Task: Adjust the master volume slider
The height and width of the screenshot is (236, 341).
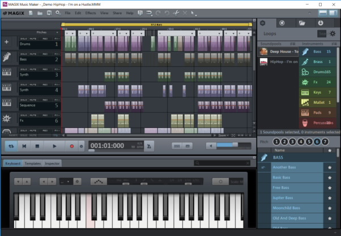Action: [234, 146]
